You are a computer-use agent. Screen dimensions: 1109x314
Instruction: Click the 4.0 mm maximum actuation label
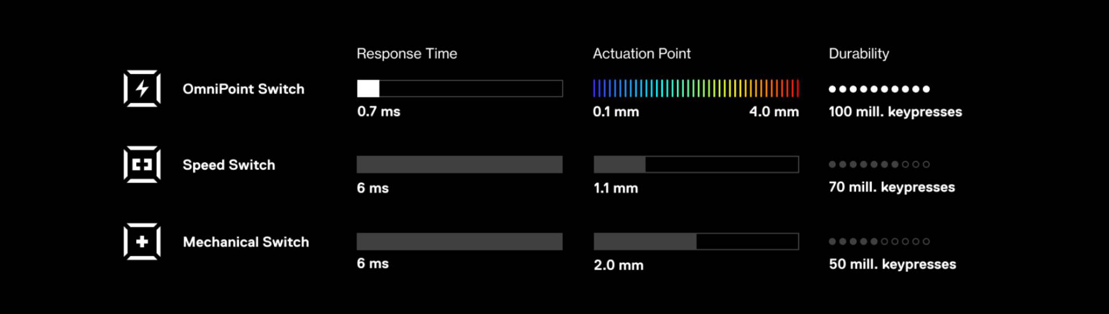[774, 112]
